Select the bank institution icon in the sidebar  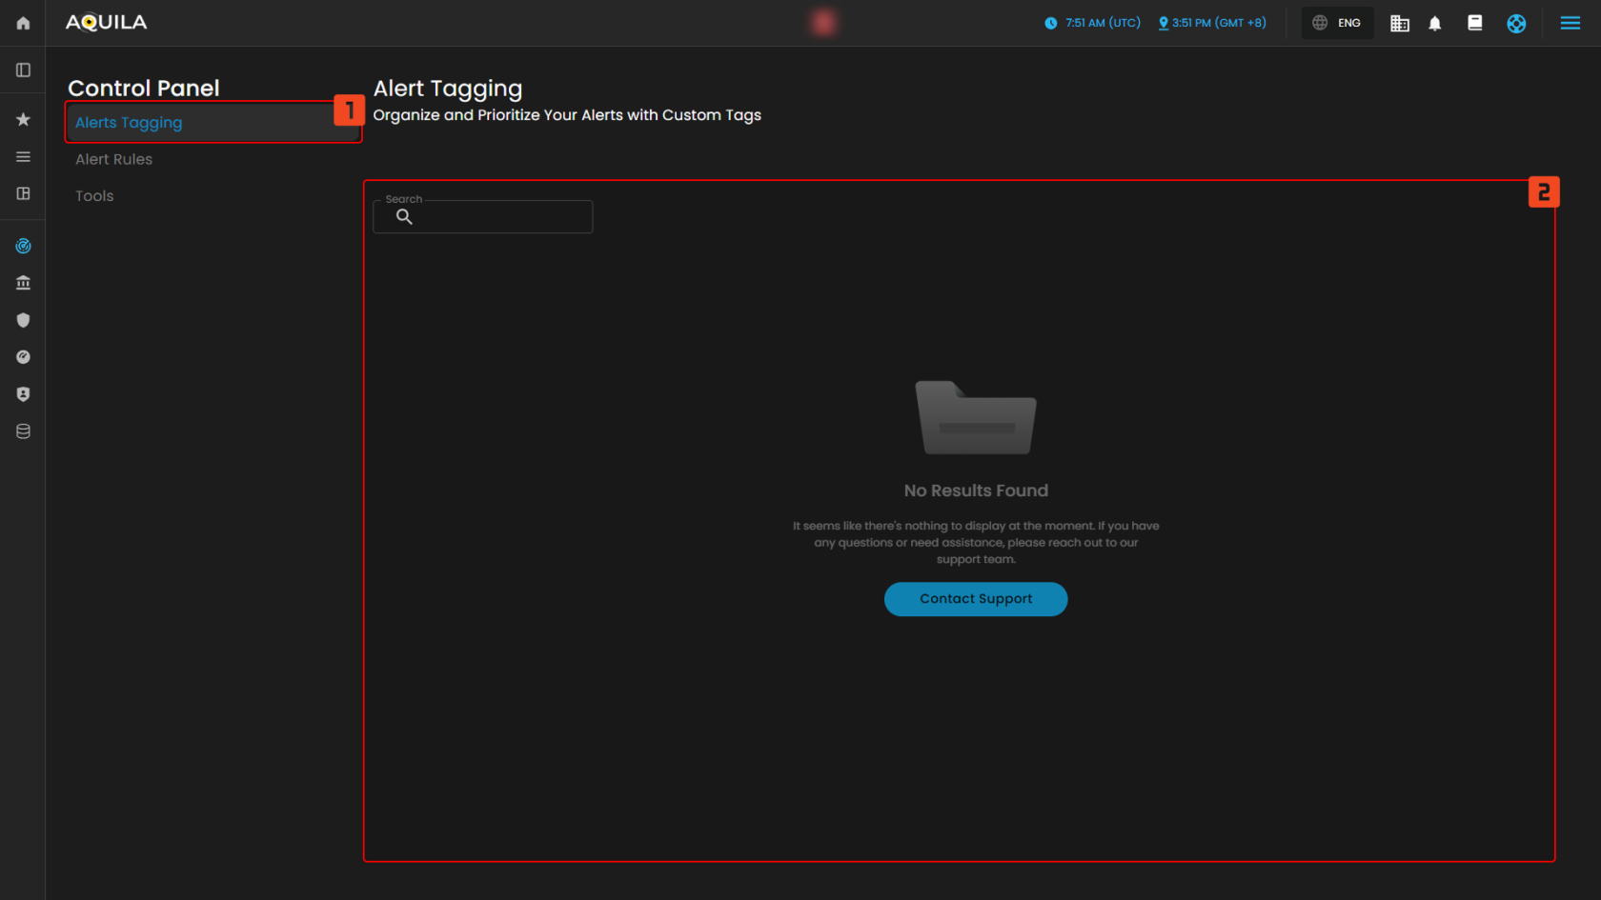[x=22, y=282]
